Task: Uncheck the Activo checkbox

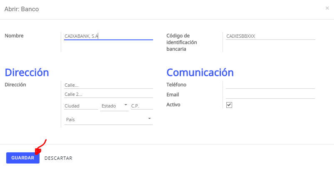Action: 229,105
